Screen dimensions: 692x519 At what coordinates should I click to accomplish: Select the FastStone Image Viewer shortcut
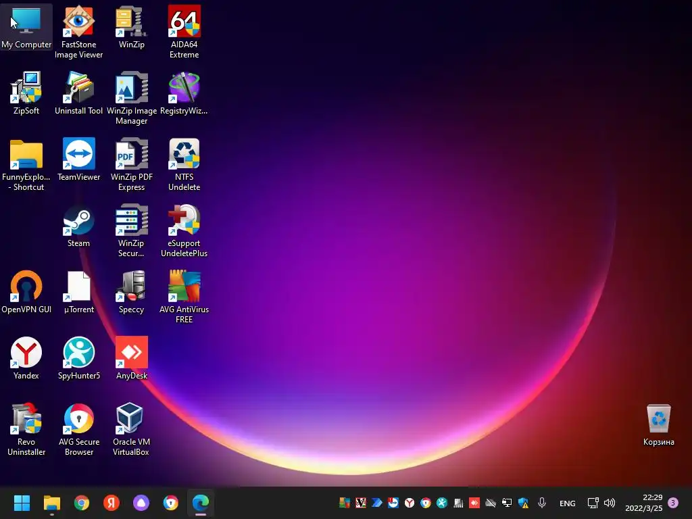pos(78,32)
